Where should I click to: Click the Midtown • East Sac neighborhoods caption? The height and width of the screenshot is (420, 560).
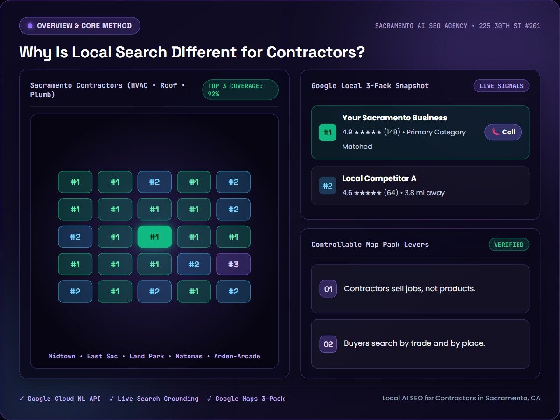(x=154, y=356)
